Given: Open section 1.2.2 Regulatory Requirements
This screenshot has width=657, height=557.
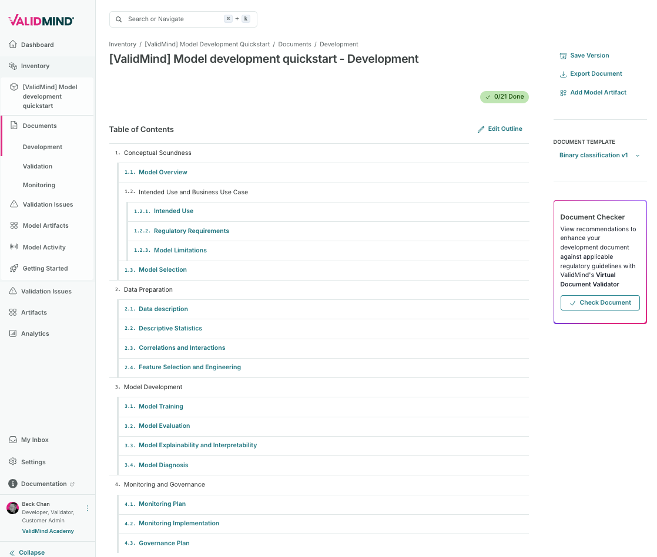Looking at the screenshot, I should tap(192, 231).
